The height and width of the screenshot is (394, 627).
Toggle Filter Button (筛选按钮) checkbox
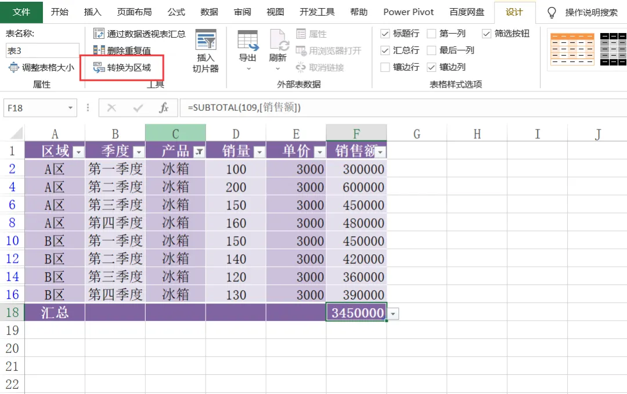pos(487,34)
